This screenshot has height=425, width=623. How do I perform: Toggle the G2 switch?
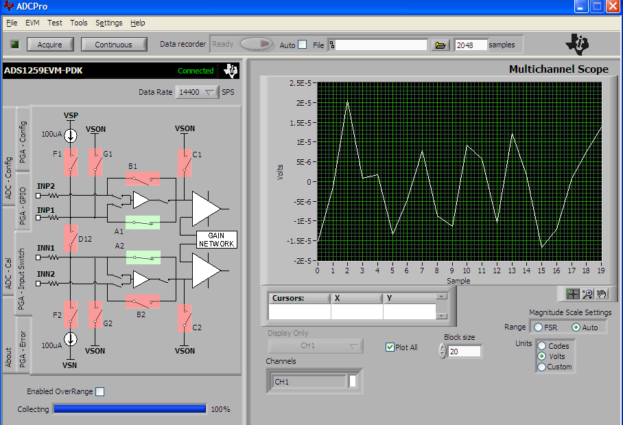(95, 314)
